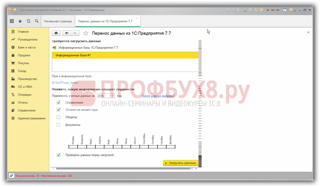Enable the Документы checkbox
The height and width of the screenshot is (187, 320).
(x=58, y=125)
